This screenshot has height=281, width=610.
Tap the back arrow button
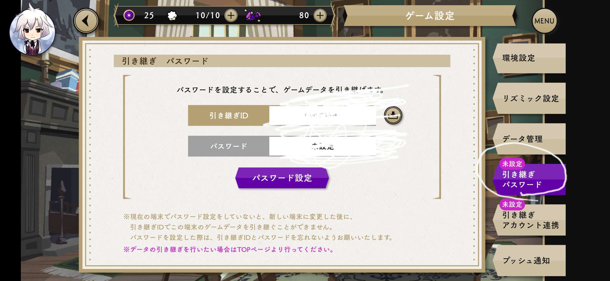click(x=86, y=21)
